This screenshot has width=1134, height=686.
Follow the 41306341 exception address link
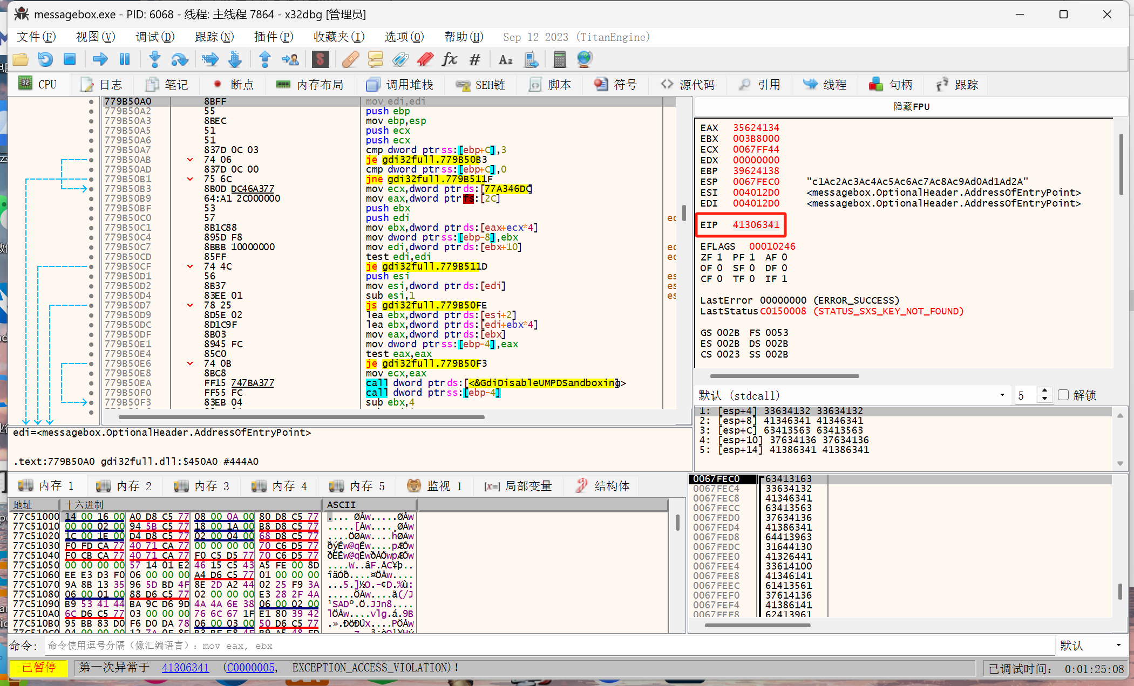[x=185, y=668]
